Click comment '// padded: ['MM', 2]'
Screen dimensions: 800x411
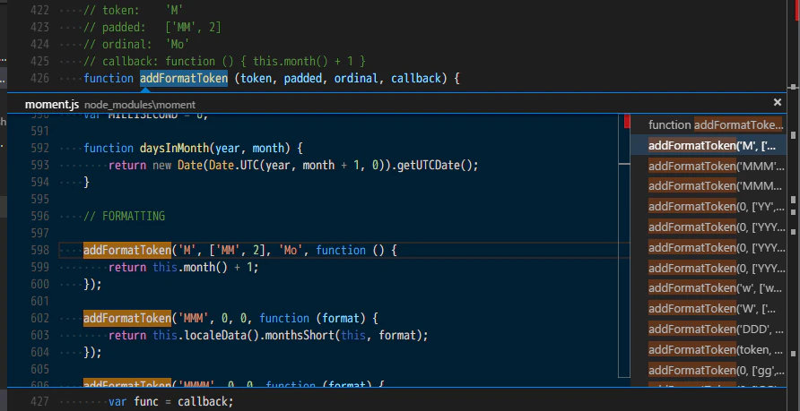coord(152,27)
